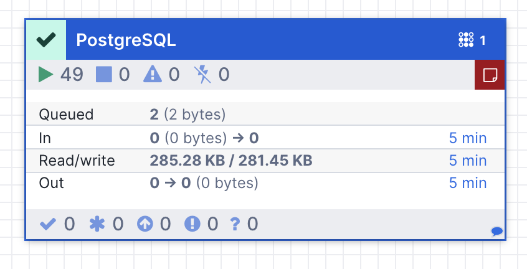The width and height of the screenshot is (527, 269).
Task: Click the up-to-date versions checkmark icon
Action: (x=47, y=224)
